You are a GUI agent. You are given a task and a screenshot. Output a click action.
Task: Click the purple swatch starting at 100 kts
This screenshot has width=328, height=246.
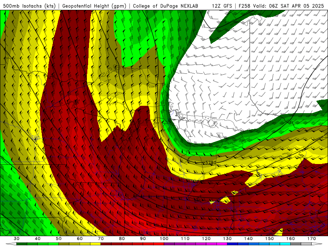coord(169,244)
